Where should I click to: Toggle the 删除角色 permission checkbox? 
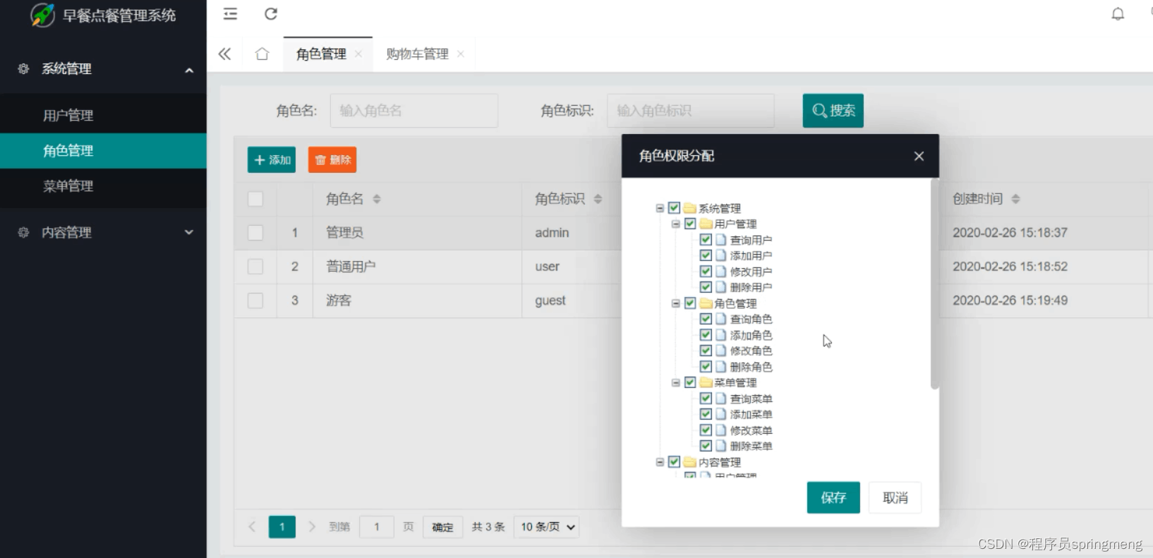pos(706,367)
